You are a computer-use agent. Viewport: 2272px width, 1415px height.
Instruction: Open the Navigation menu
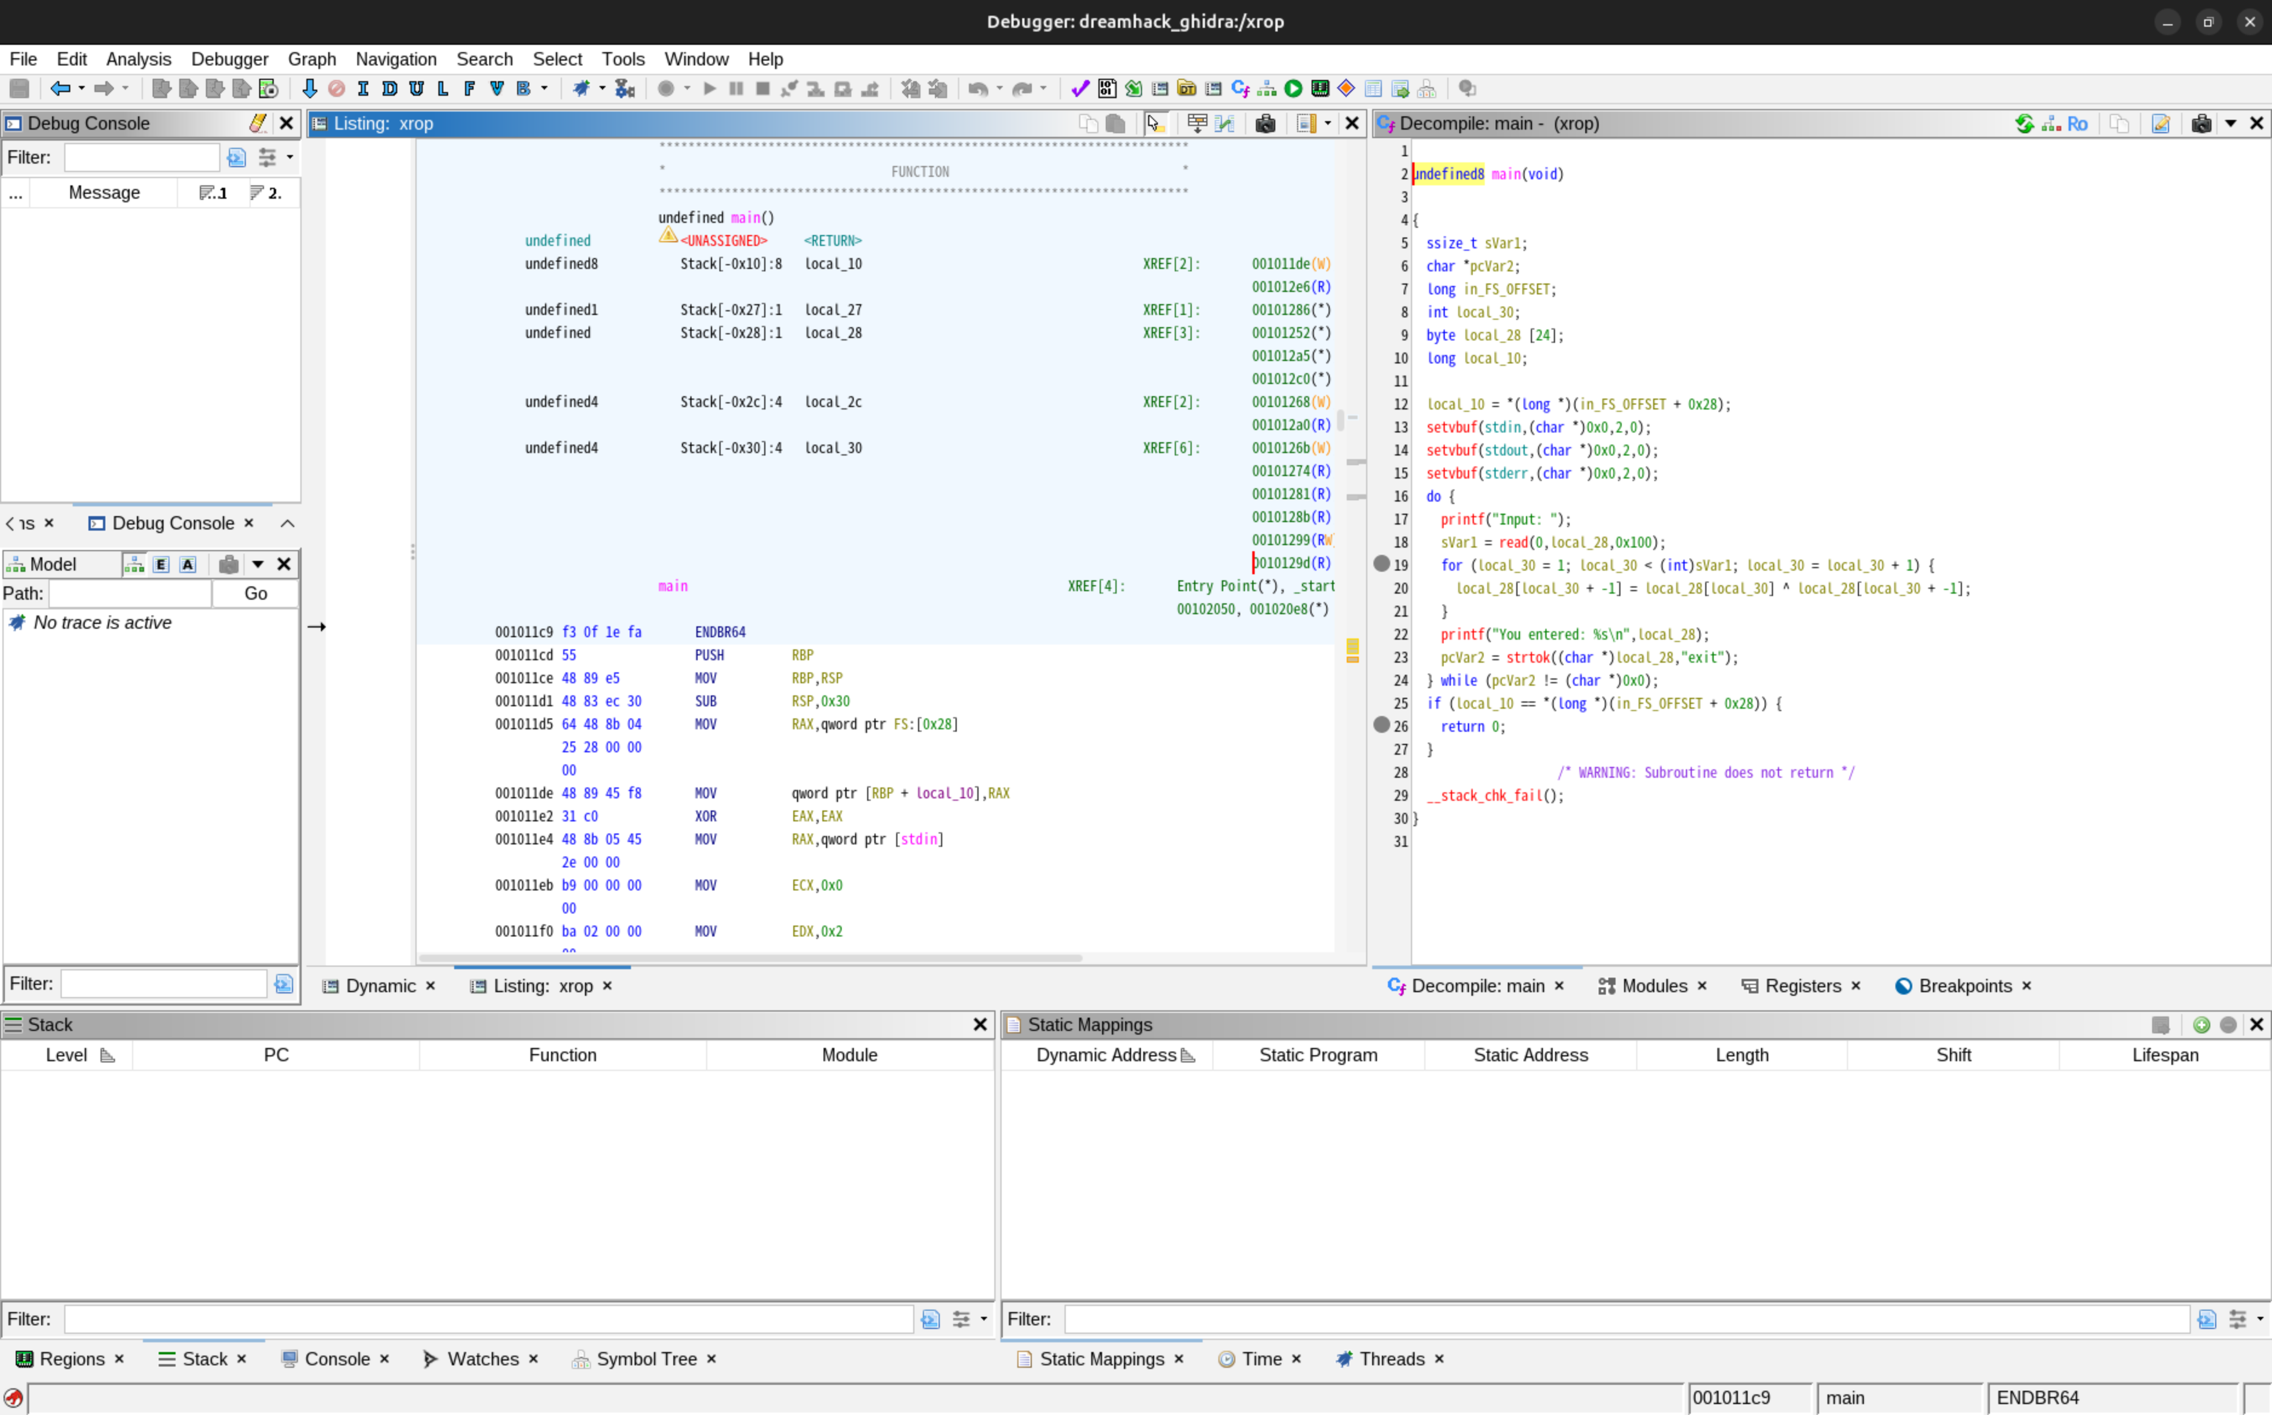click(x=395, y=59)
